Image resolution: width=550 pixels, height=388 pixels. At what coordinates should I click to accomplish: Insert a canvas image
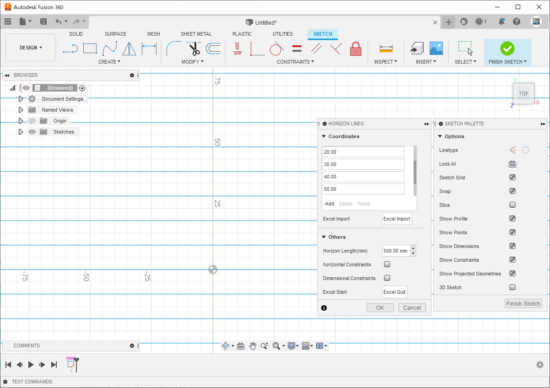[436, 48]
